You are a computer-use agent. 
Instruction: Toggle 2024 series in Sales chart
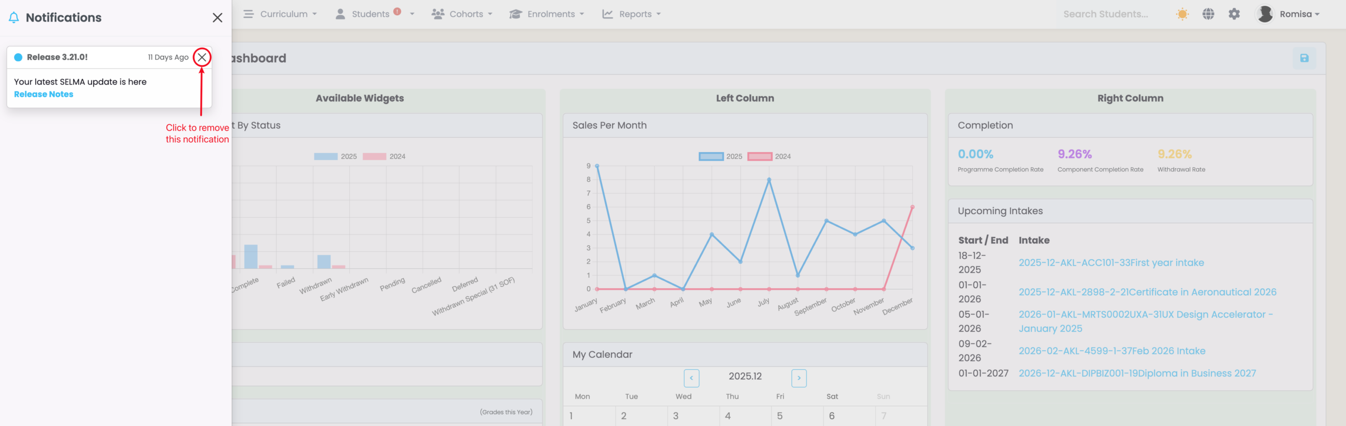click(x=769, y=157)
